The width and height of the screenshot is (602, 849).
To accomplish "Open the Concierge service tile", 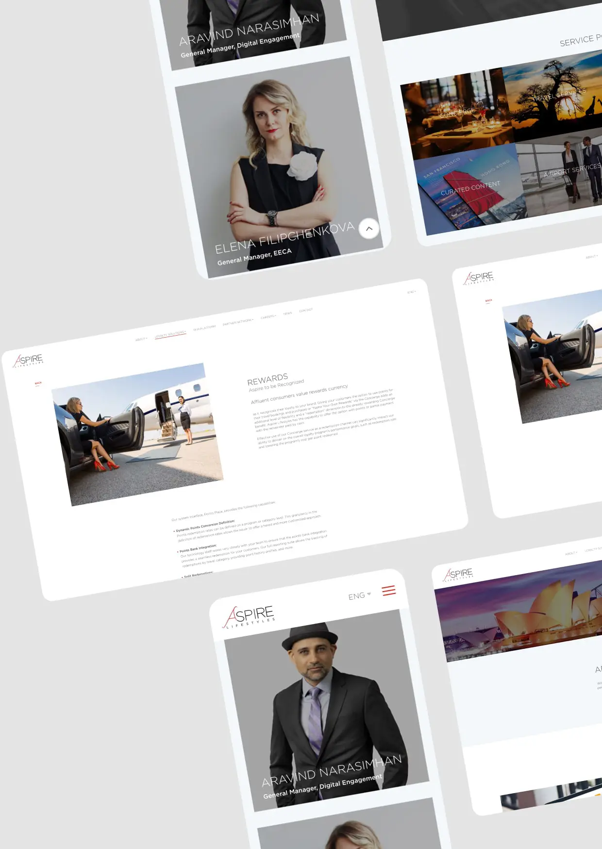I will point(456,114).
